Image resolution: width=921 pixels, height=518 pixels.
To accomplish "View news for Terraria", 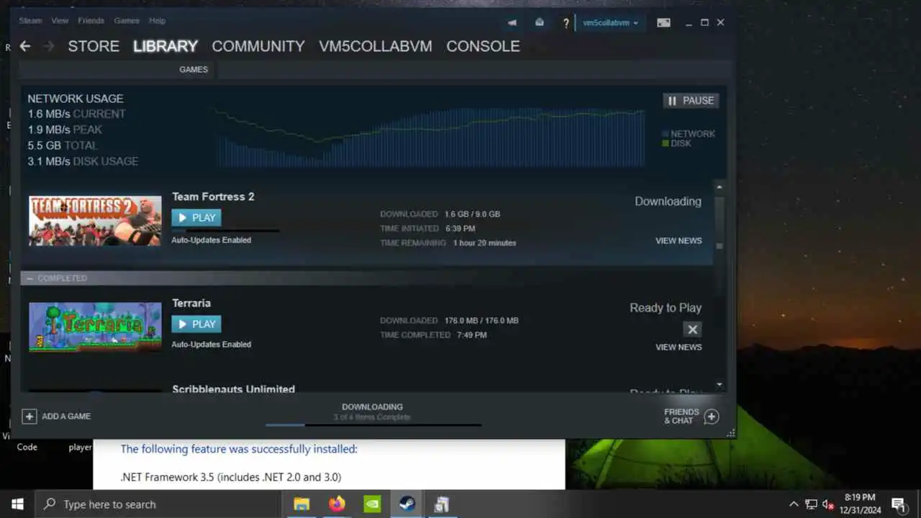I will pyautogui.click(x=679, y=347).
